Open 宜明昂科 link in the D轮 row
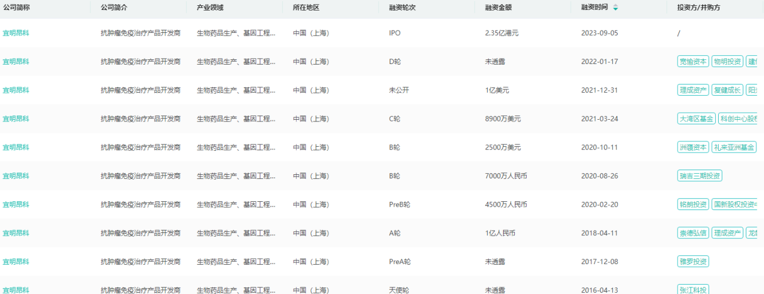764x294 pixels. [16, 62]
